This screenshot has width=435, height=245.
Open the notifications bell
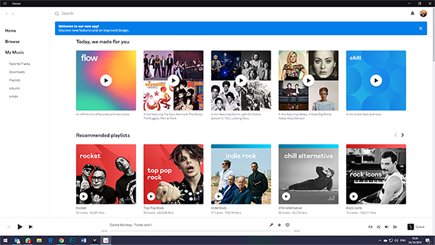(x=412, y=13)
